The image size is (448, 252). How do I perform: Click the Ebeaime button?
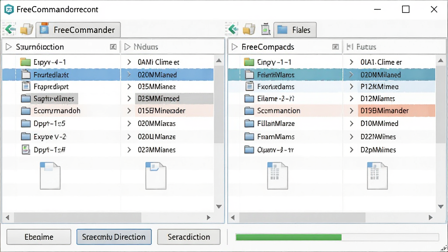pyautogui.click(x=39, y=237)
